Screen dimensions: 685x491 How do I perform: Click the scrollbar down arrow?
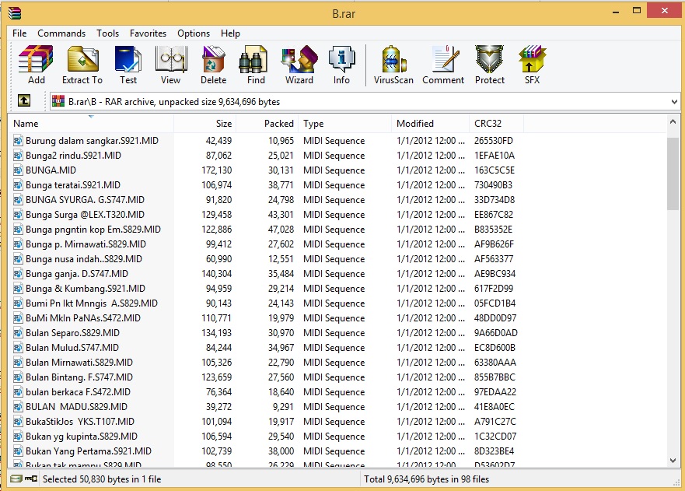(x=673, y=460)
